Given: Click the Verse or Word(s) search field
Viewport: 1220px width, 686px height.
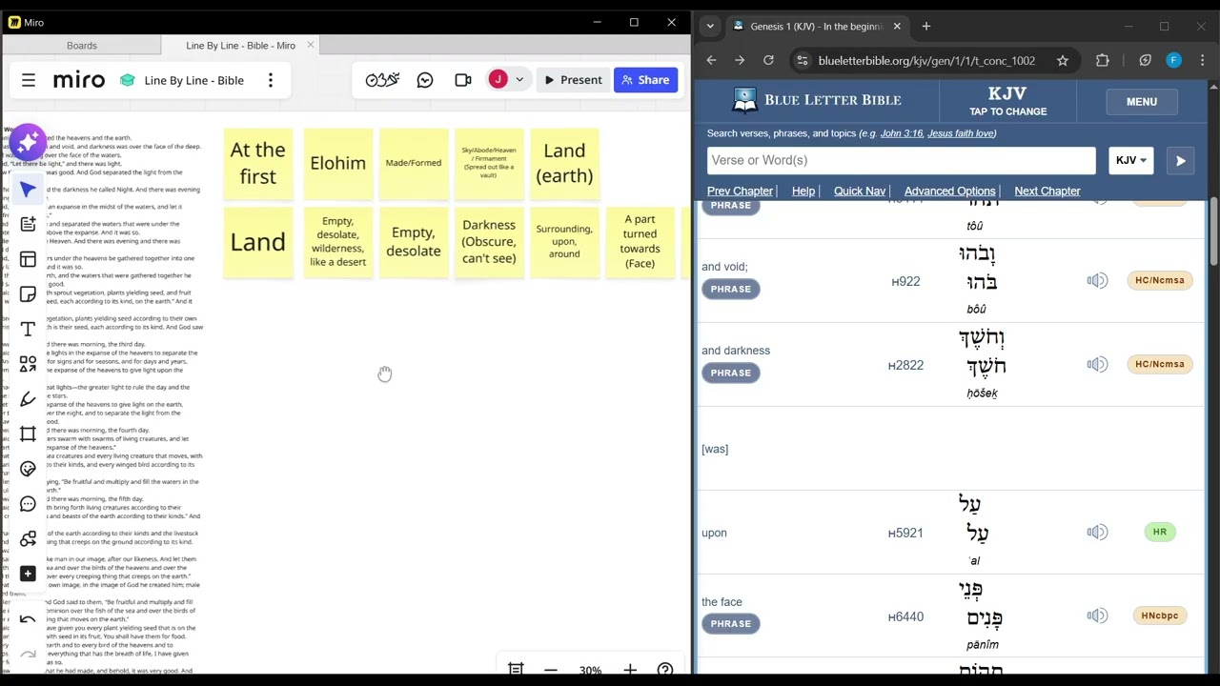Looking at the screenshot, I should [x=901, y=160].
